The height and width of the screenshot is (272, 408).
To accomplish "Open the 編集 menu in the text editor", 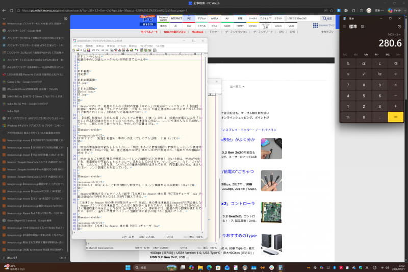I will tap(89, 46).
